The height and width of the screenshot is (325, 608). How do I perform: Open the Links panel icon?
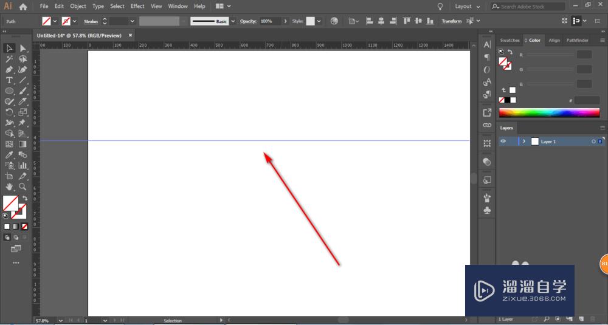click(487, 125)
